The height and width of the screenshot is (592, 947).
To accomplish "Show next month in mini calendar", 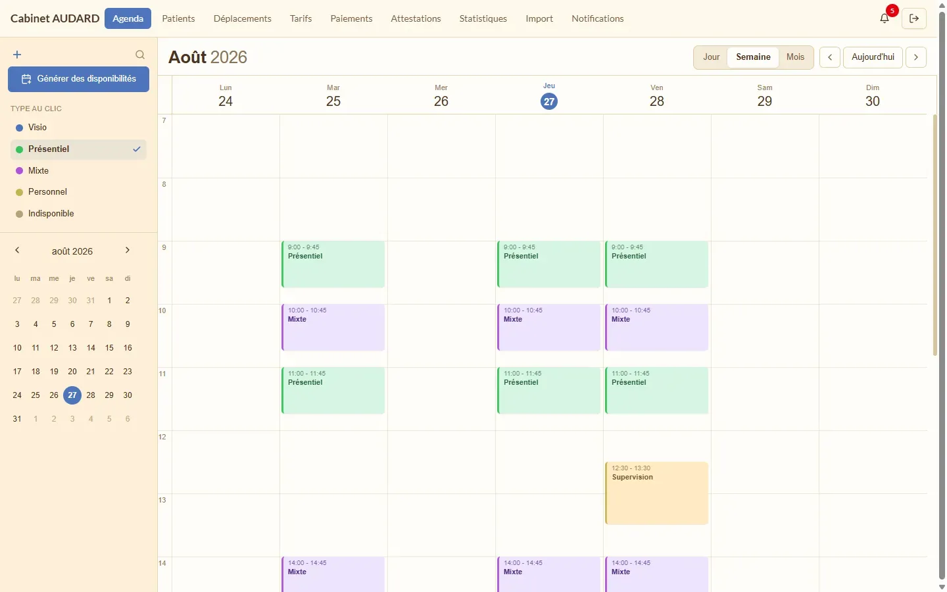I will [x=128, y=251].
